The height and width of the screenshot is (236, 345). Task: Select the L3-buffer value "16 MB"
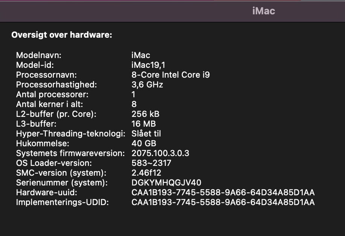(x=143, y=124)
